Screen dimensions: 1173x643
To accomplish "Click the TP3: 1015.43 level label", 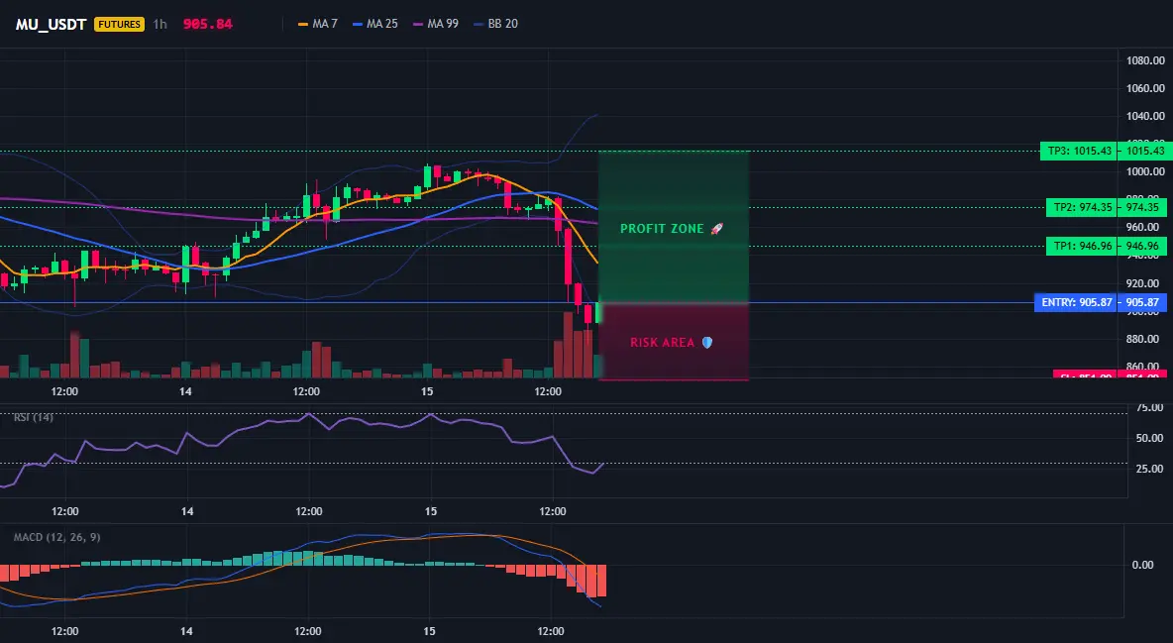I will click(1080, 152).
